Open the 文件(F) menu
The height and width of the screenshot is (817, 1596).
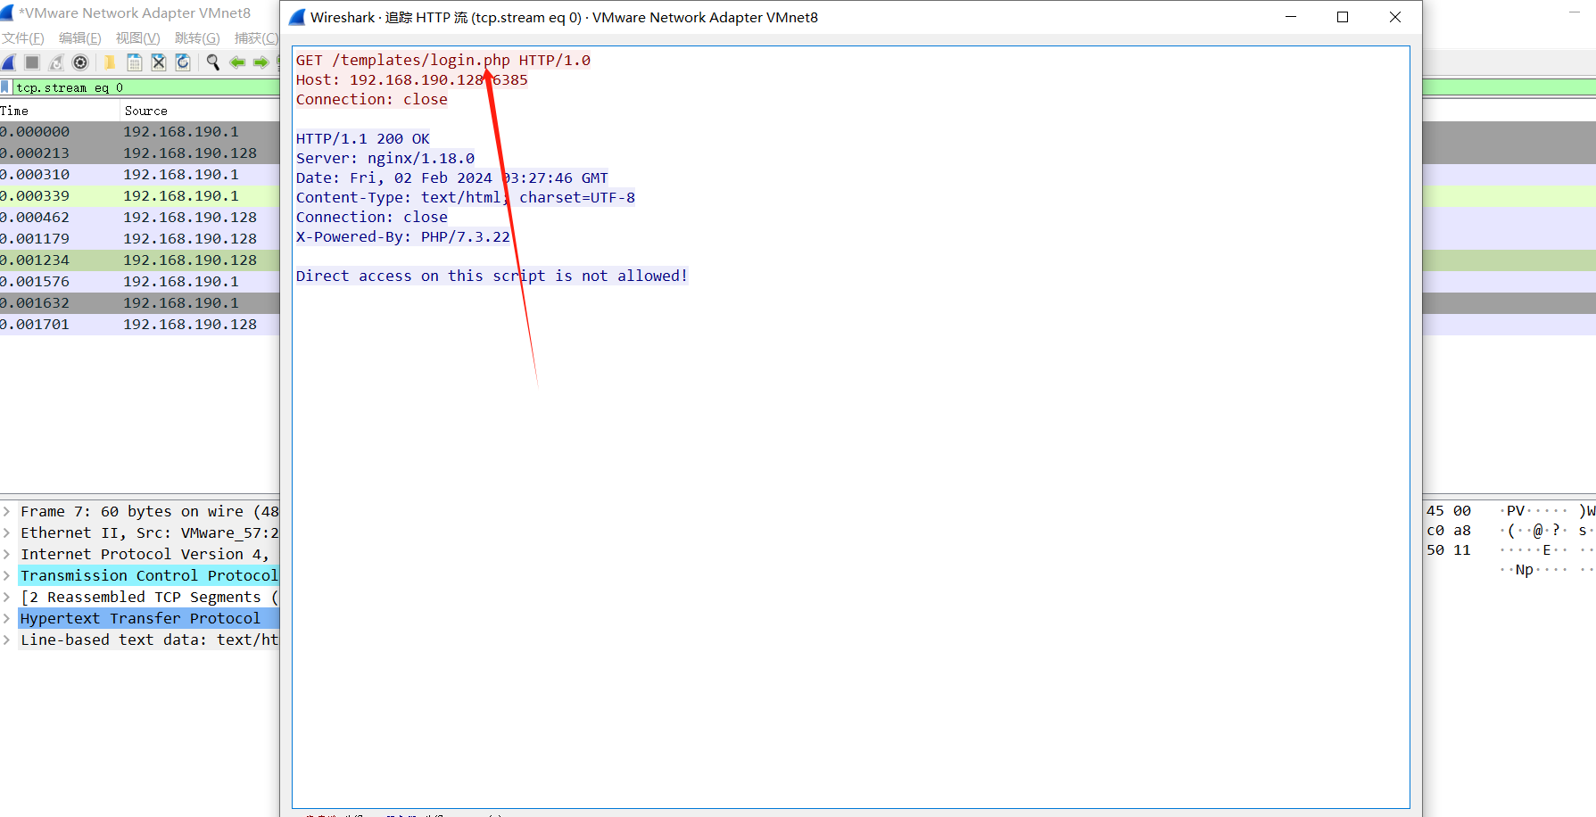click(22, 38)
